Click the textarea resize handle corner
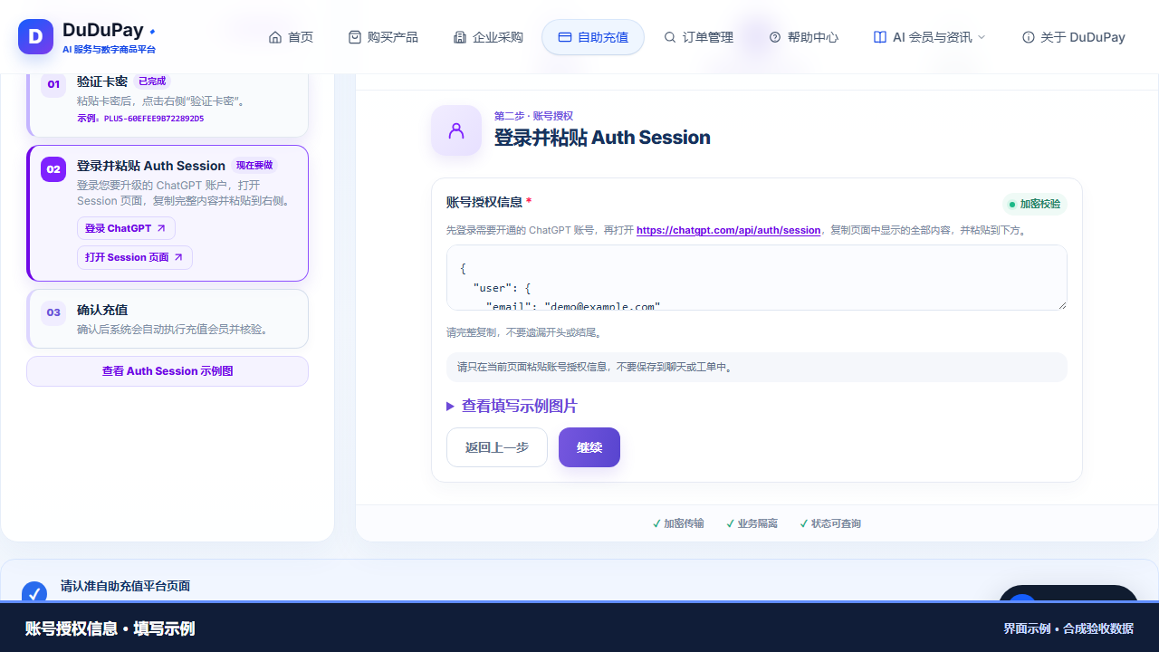 click(x=1061, y=304)
